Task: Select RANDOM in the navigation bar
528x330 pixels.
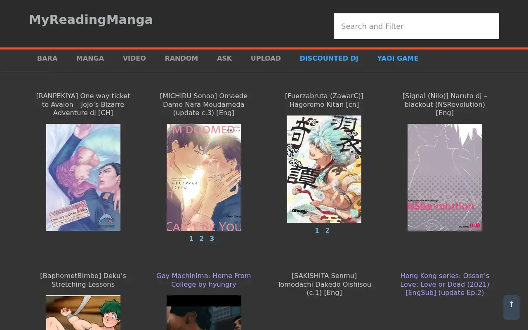Action: pyautogui.click(x=181, y=58)
